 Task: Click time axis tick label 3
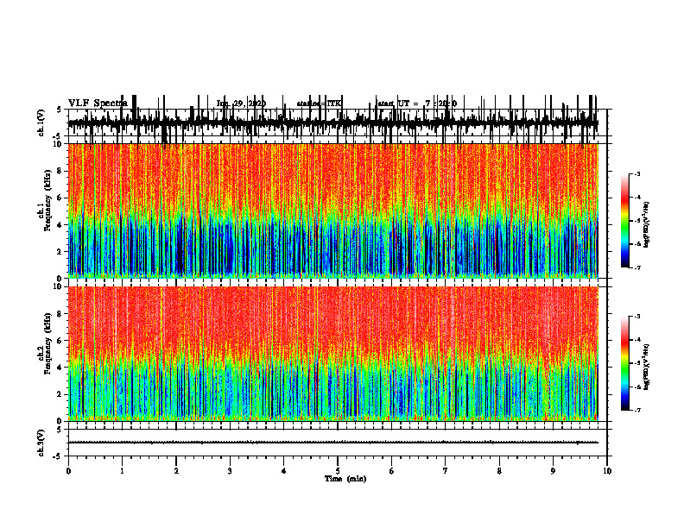(230, 471)
